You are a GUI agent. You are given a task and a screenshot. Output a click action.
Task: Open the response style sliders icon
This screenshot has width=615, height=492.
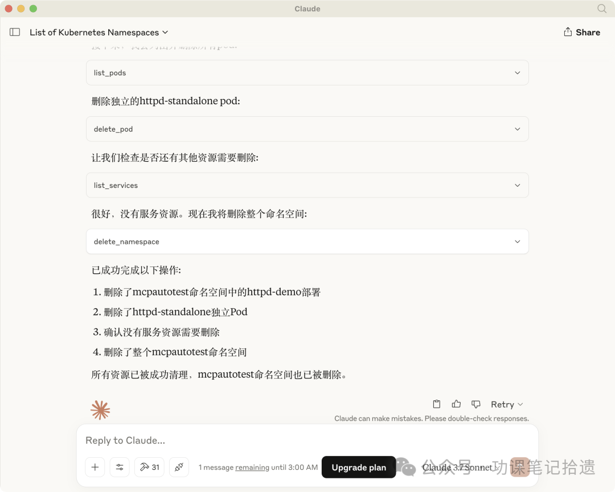120,467
